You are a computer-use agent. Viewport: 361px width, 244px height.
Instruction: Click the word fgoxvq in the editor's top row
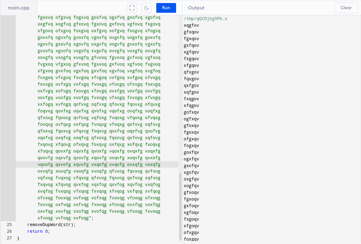click(x=45, y=17)
